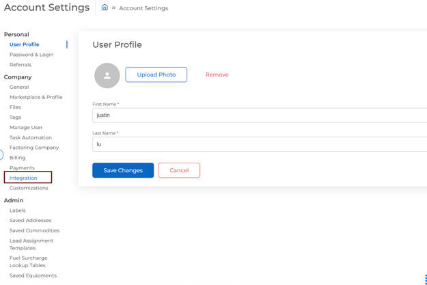This screenshot has height=285, width=427.
Task: Focus the Last Name input field
Action: pos(260,144)
